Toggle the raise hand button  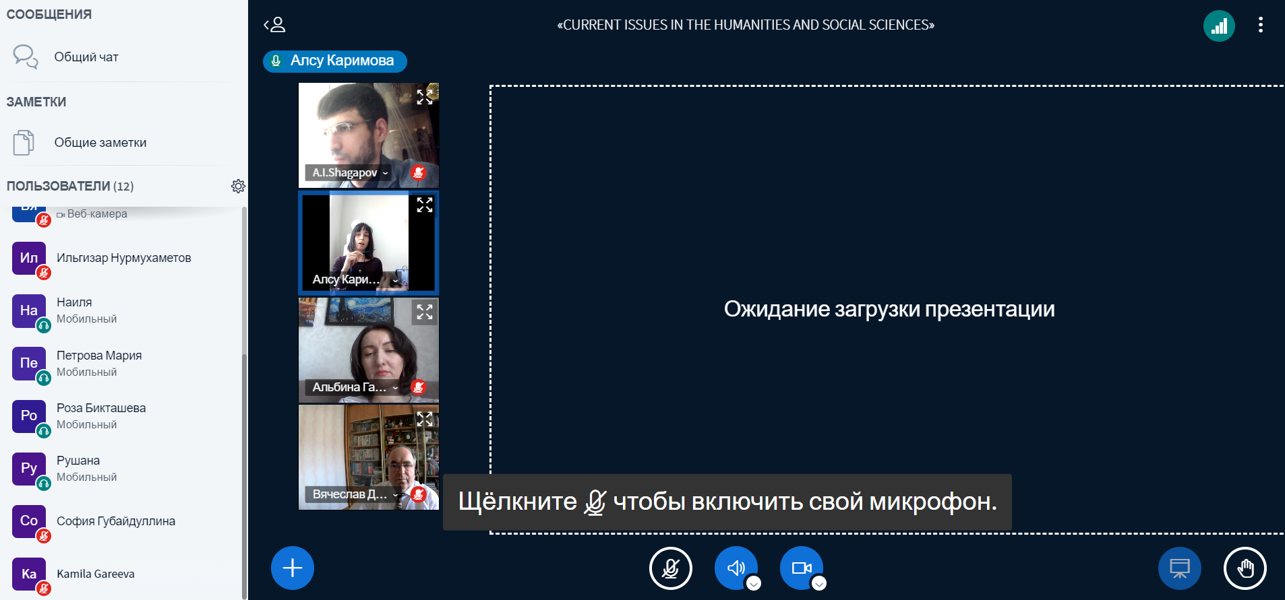click(x=1245, y=568)
